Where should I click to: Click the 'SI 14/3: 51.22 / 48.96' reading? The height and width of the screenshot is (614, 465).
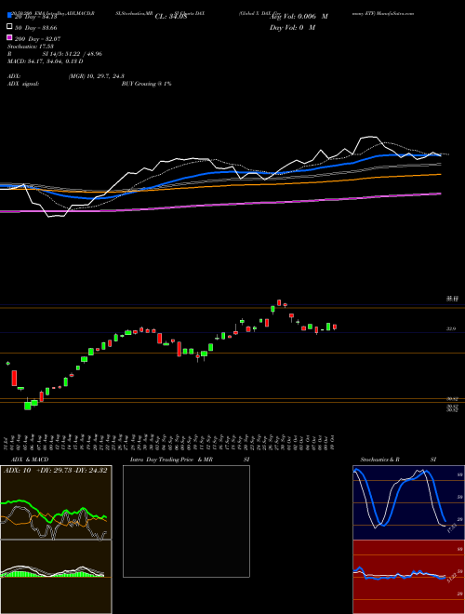(x=73, y=54)
